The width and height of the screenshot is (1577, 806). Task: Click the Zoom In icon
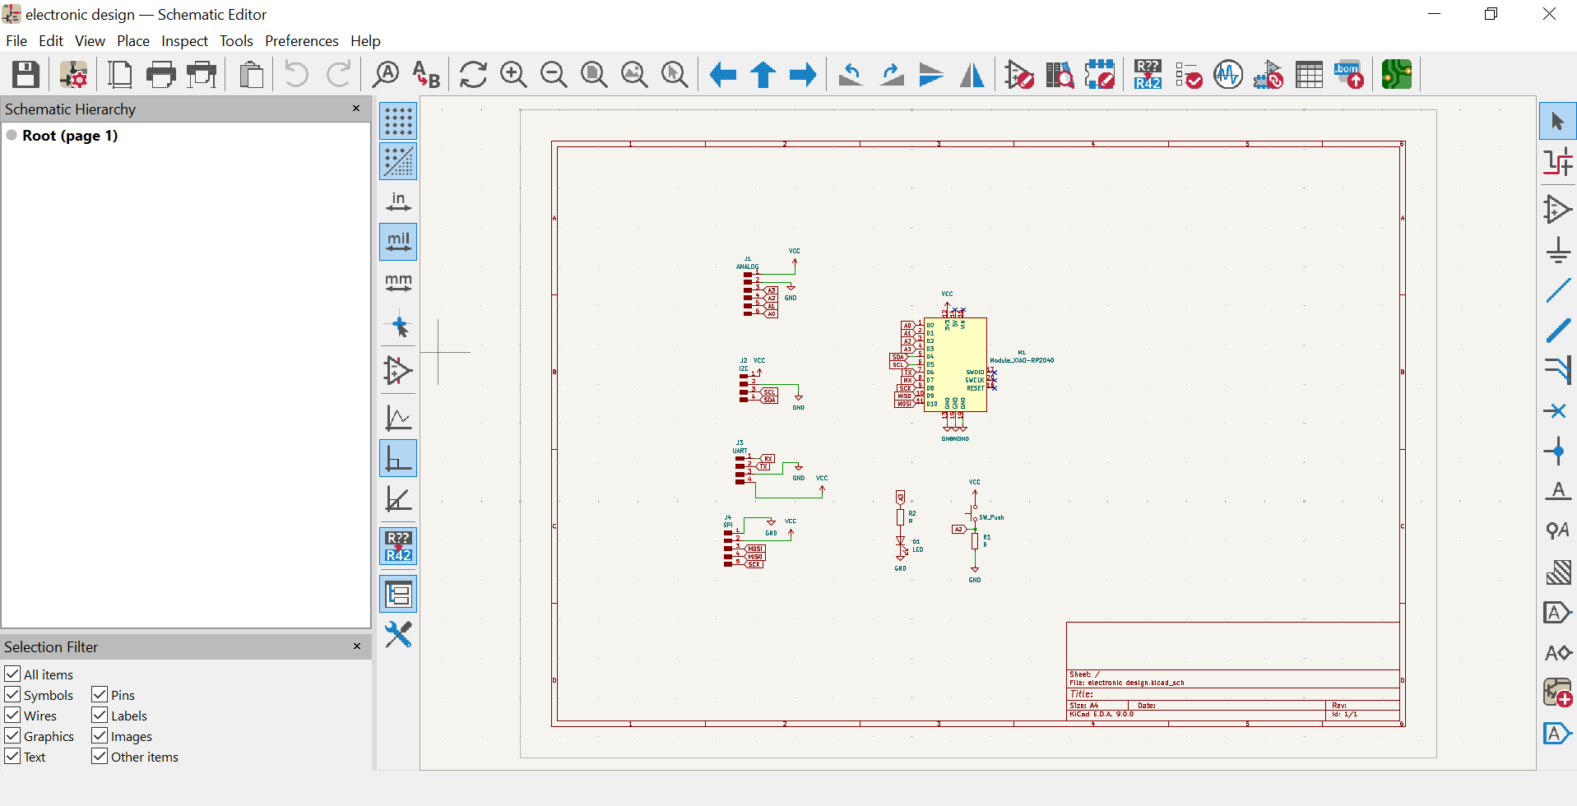(x=513, y=75)
